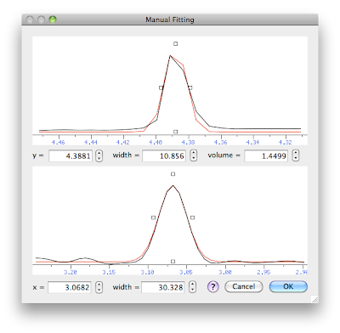340x333 pixels.
Task: Click the x value input field
Action: 70,287
